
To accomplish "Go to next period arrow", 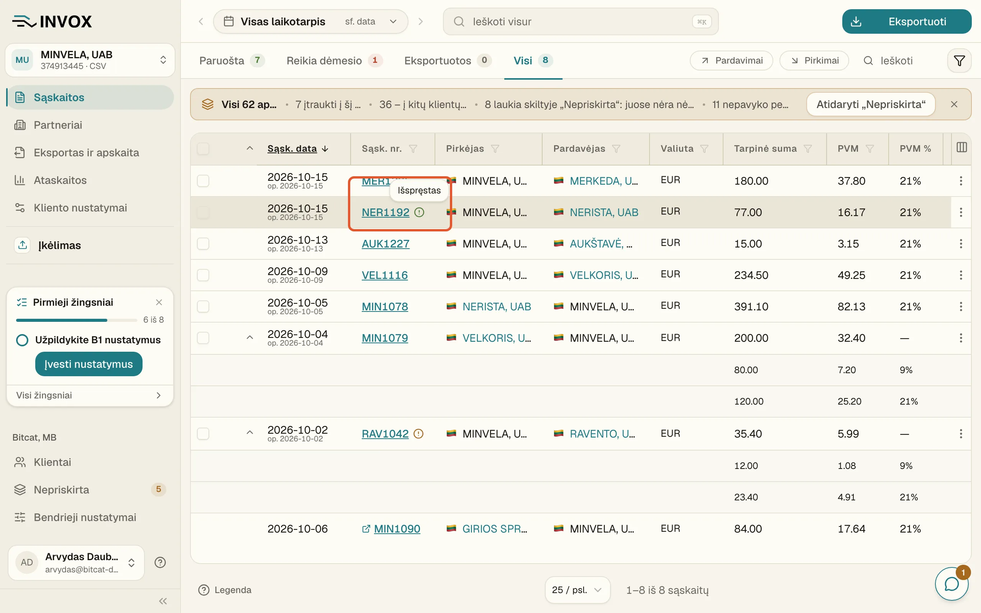I will (420, 21).
